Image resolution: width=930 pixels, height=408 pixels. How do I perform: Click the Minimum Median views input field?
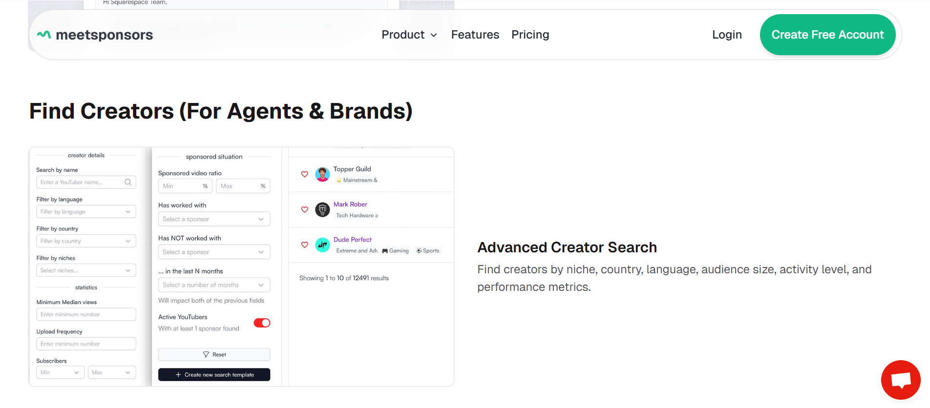pos(86,314)
